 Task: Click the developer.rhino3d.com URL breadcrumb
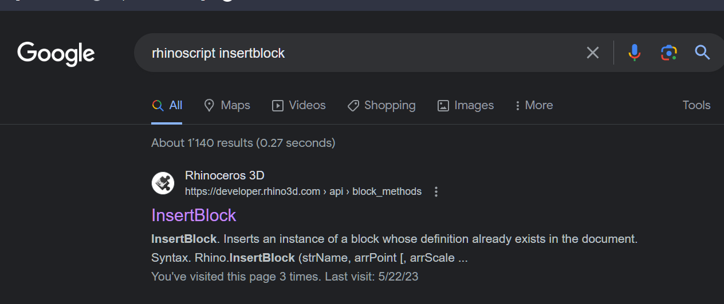point(303,191)
